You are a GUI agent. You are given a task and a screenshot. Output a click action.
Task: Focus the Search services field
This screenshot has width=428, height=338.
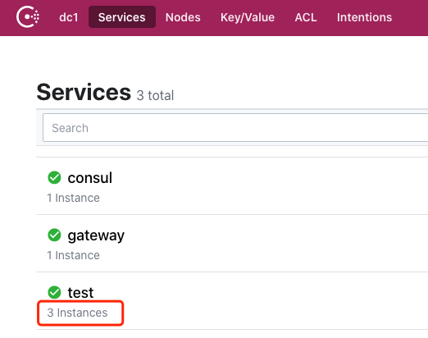235,128
